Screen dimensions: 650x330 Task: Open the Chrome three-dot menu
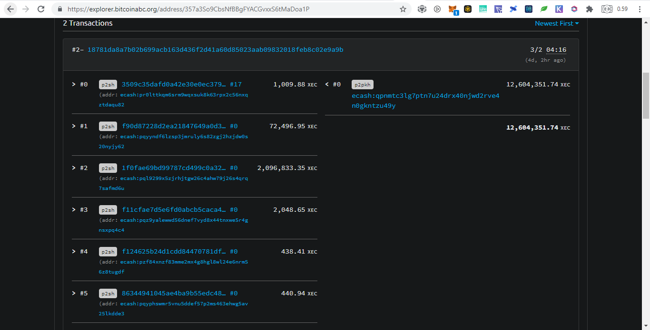pyautogui.click(x=640, y=9)
